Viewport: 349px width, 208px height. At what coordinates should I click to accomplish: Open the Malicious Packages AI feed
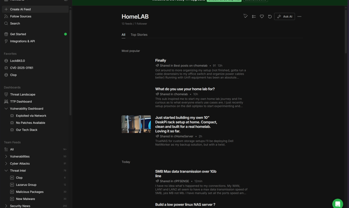30,192
